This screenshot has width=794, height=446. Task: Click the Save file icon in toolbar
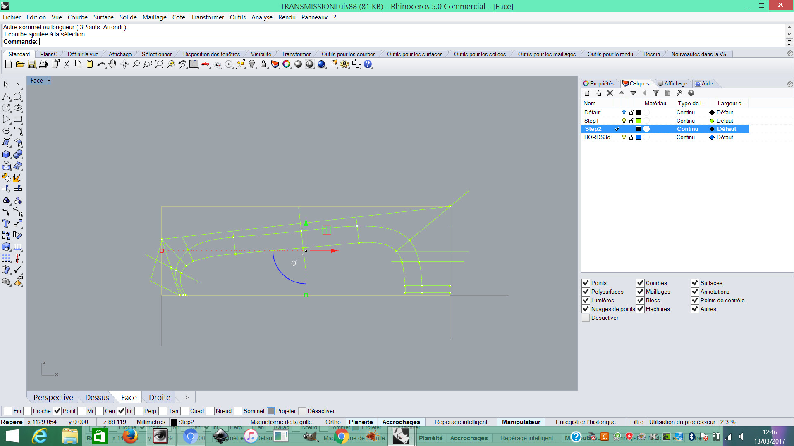[31, 64]
